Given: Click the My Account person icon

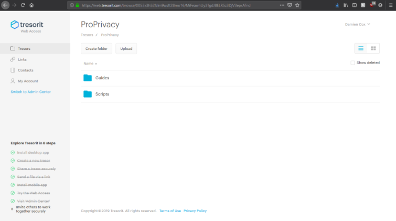Looking at the screenshot, I should (x=13, y=81).
